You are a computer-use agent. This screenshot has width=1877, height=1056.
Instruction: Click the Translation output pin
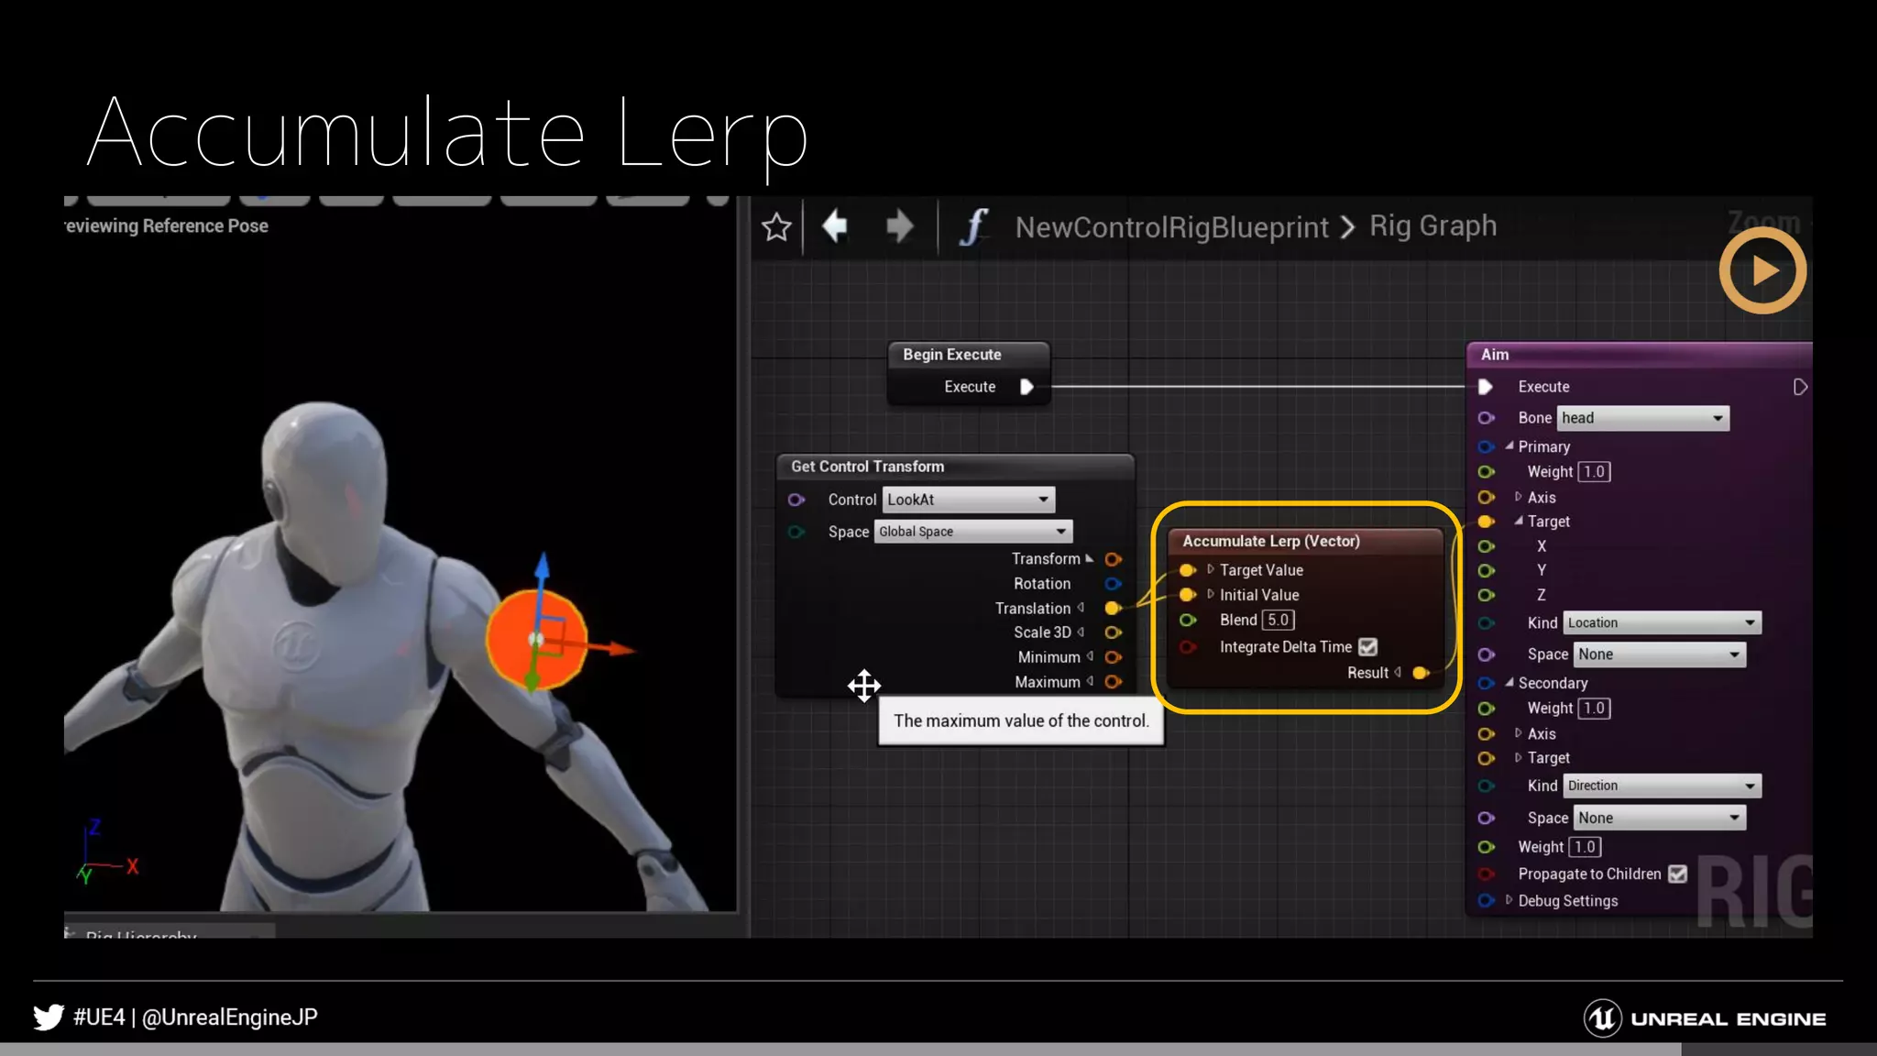(x=1113, y=608)
